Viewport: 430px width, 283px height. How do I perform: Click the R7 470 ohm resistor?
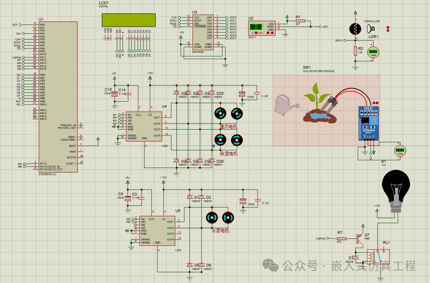click(340, 238)
